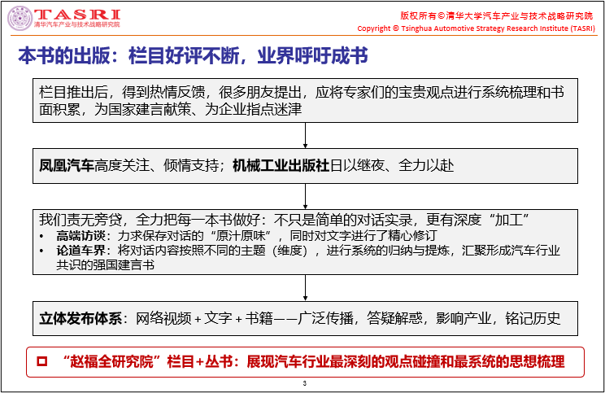Screen dimensions: 605x393
Task: Click the bold text 凤凰汽车
Action: (x=66, y=166)
